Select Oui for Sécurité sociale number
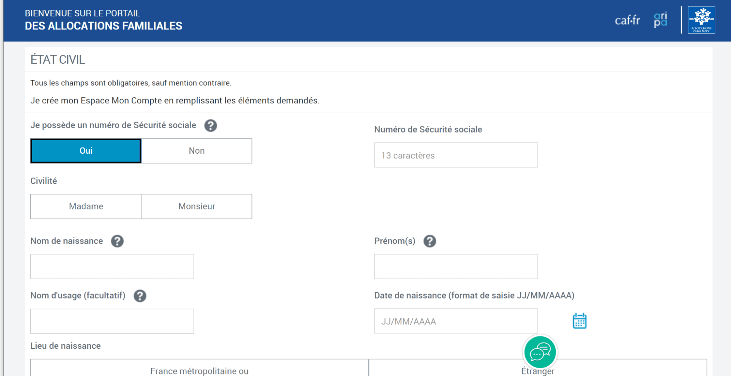This screenshot has width=731, height=376. point(86,151)
